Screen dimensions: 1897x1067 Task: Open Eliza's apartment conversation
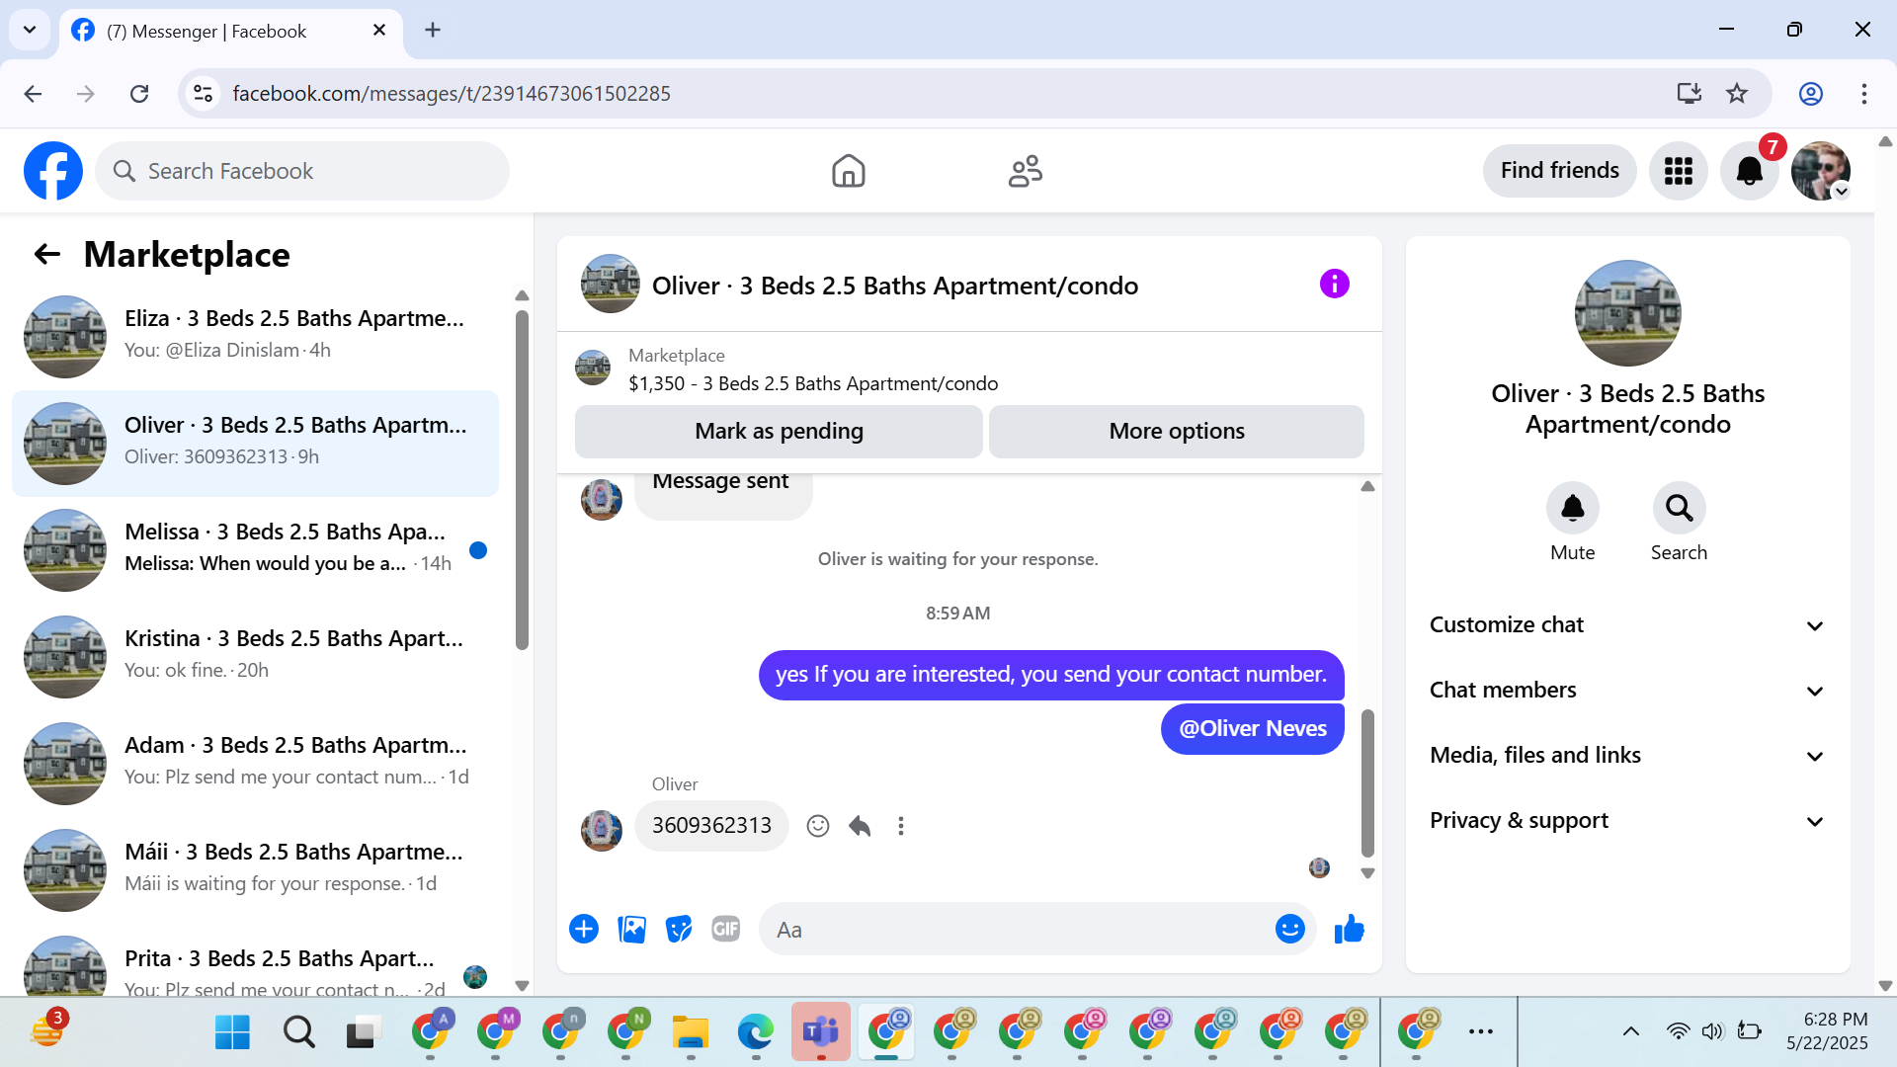coord(255,336)
